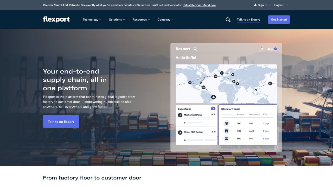Expand the Technology menu chevron

pyautogui.click(x=100, y=20)
